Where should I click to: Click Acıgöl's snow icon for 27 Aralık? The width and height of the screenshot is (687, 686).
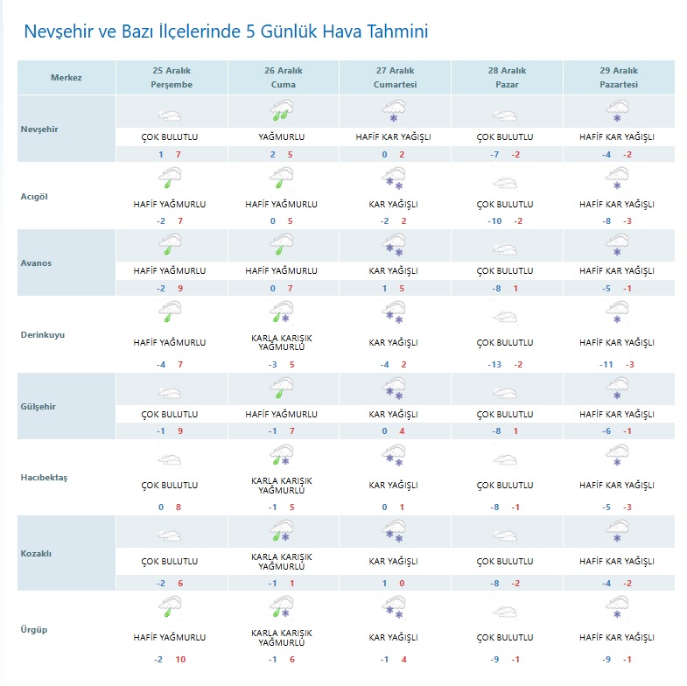coord(394,178)
